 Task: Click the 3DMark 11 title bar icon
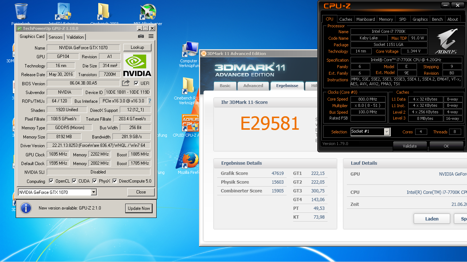click(x=204, y=54)
